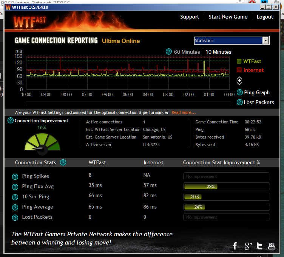Toggle the WTFast legend checkbox
284x257 pixels.
[239, 61]
